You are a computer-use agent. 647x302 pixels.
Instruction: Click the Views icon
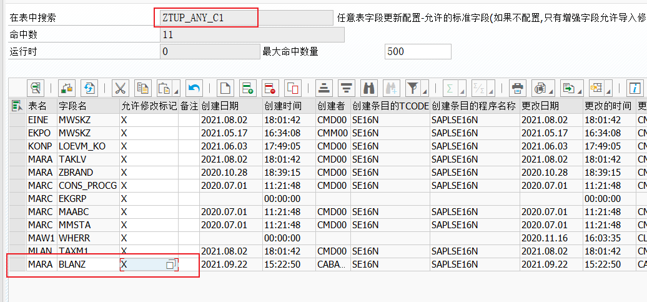539,88
